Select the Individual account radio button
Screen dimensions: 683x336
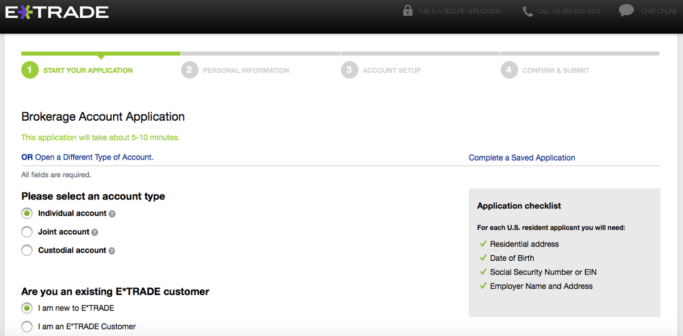pyautogui.click(x=27, y=214)
